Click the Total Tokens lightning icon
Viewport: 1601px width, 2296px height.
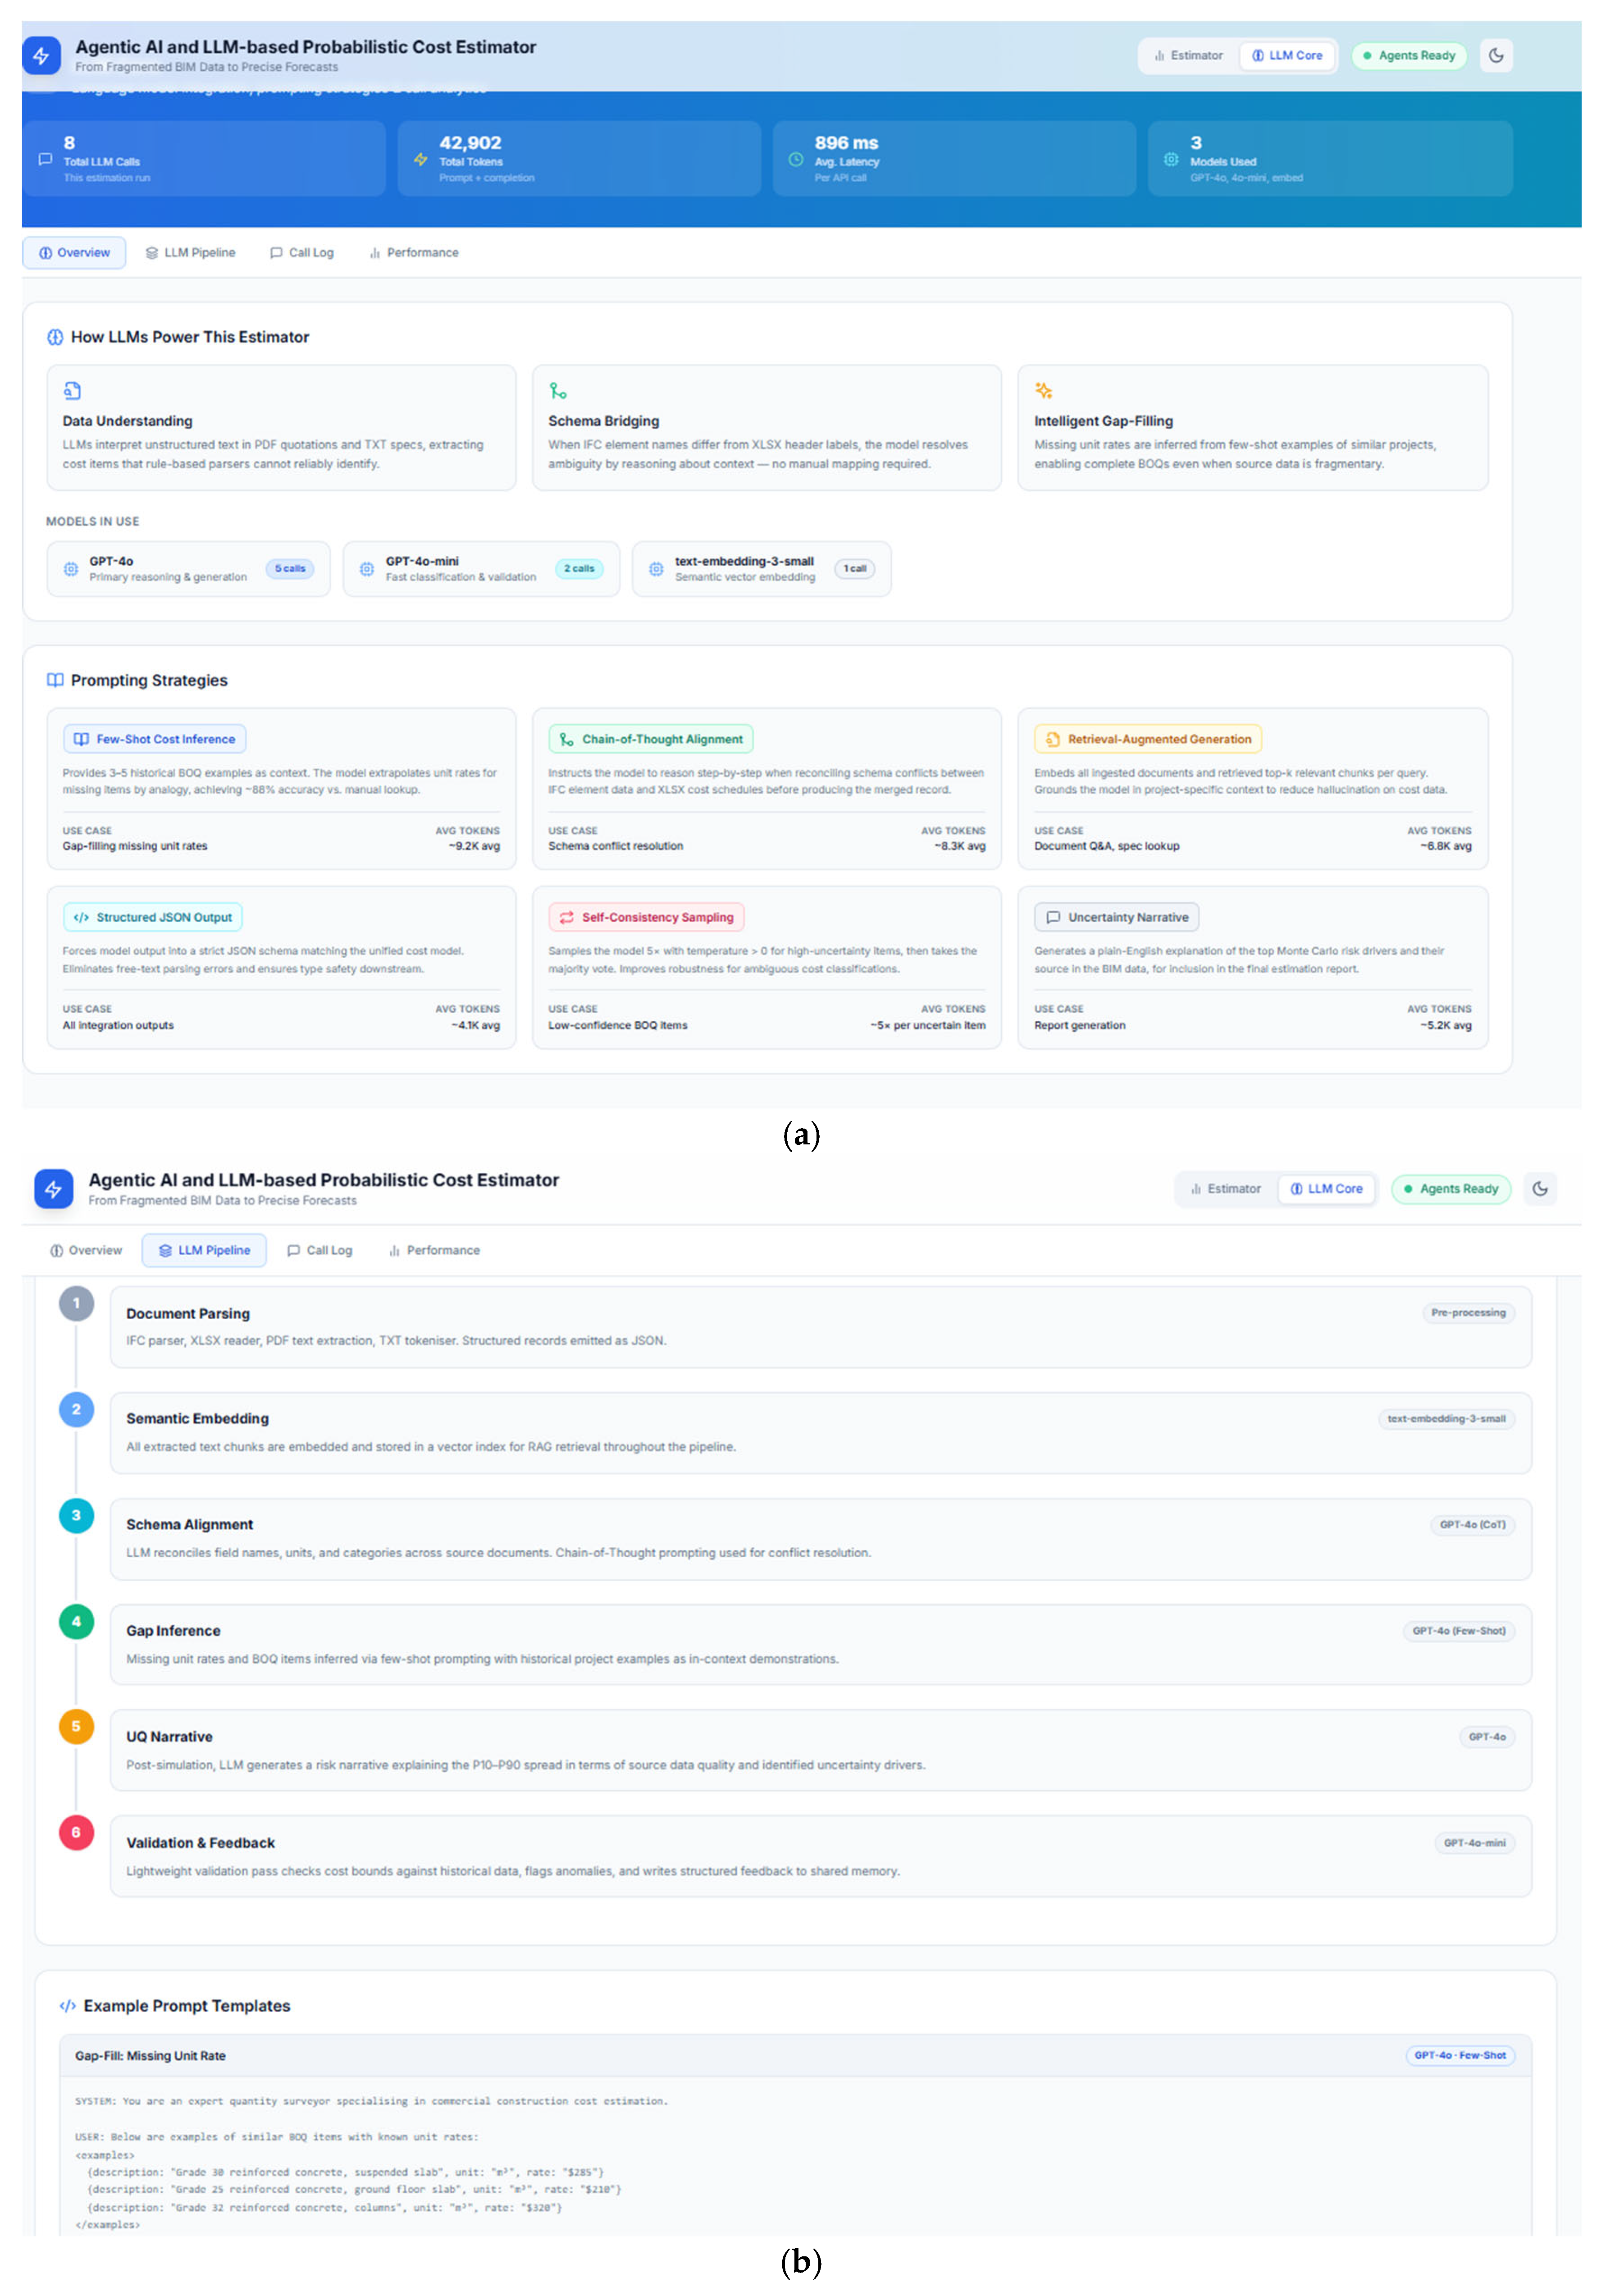click(x=420, y=159)
